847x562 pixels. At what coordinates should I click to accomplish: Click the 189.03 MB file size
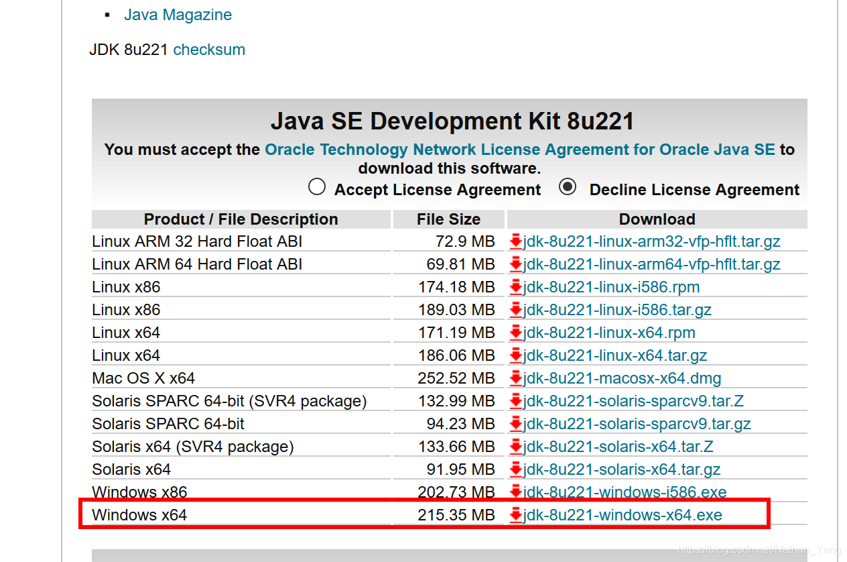[457, 310]
